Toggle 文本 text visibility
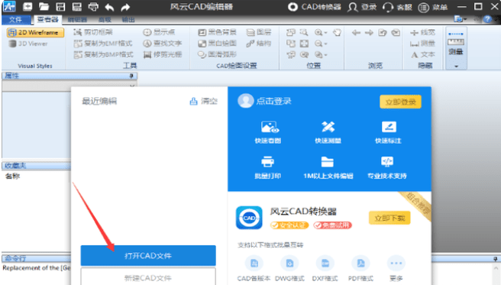 coord(422,55)
